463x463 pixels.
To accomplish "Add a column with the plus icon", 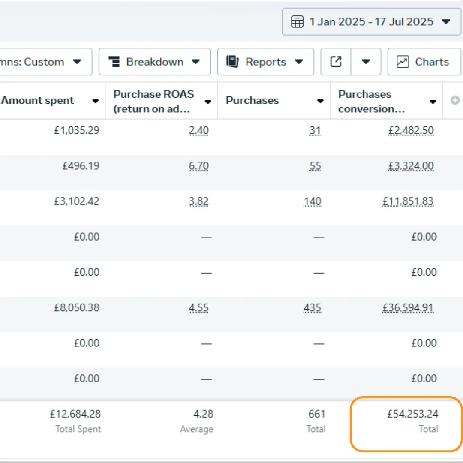I will (x=455, y=100).
